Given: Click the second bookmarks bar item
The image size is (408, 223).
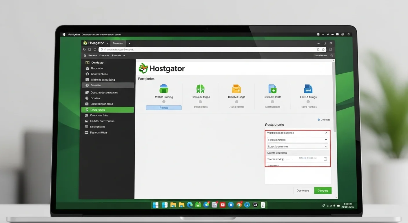Looking at the screenshot, I should coord(104,55).
